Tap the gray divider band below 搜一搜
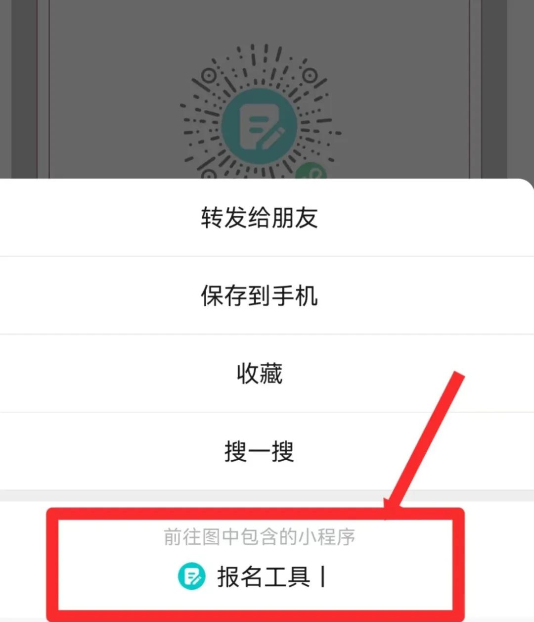The height and width of the screenshot is (622, 534). click(x=267, y=496)
